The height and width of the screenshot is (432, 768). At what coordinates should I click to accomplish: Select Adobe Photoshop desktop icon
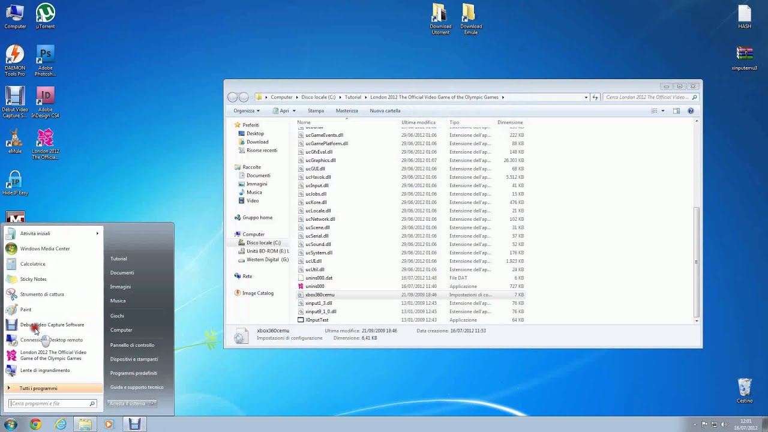click(x=45, y=61)
